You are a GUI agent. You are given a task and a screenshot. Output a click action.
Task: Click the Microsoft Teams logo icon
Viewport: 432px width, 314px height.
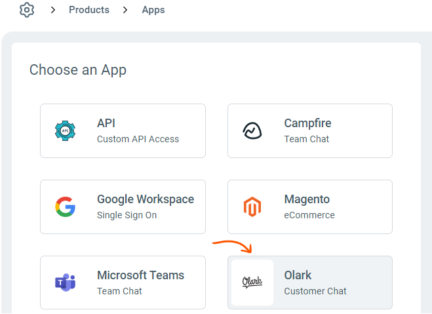point(65,283)
